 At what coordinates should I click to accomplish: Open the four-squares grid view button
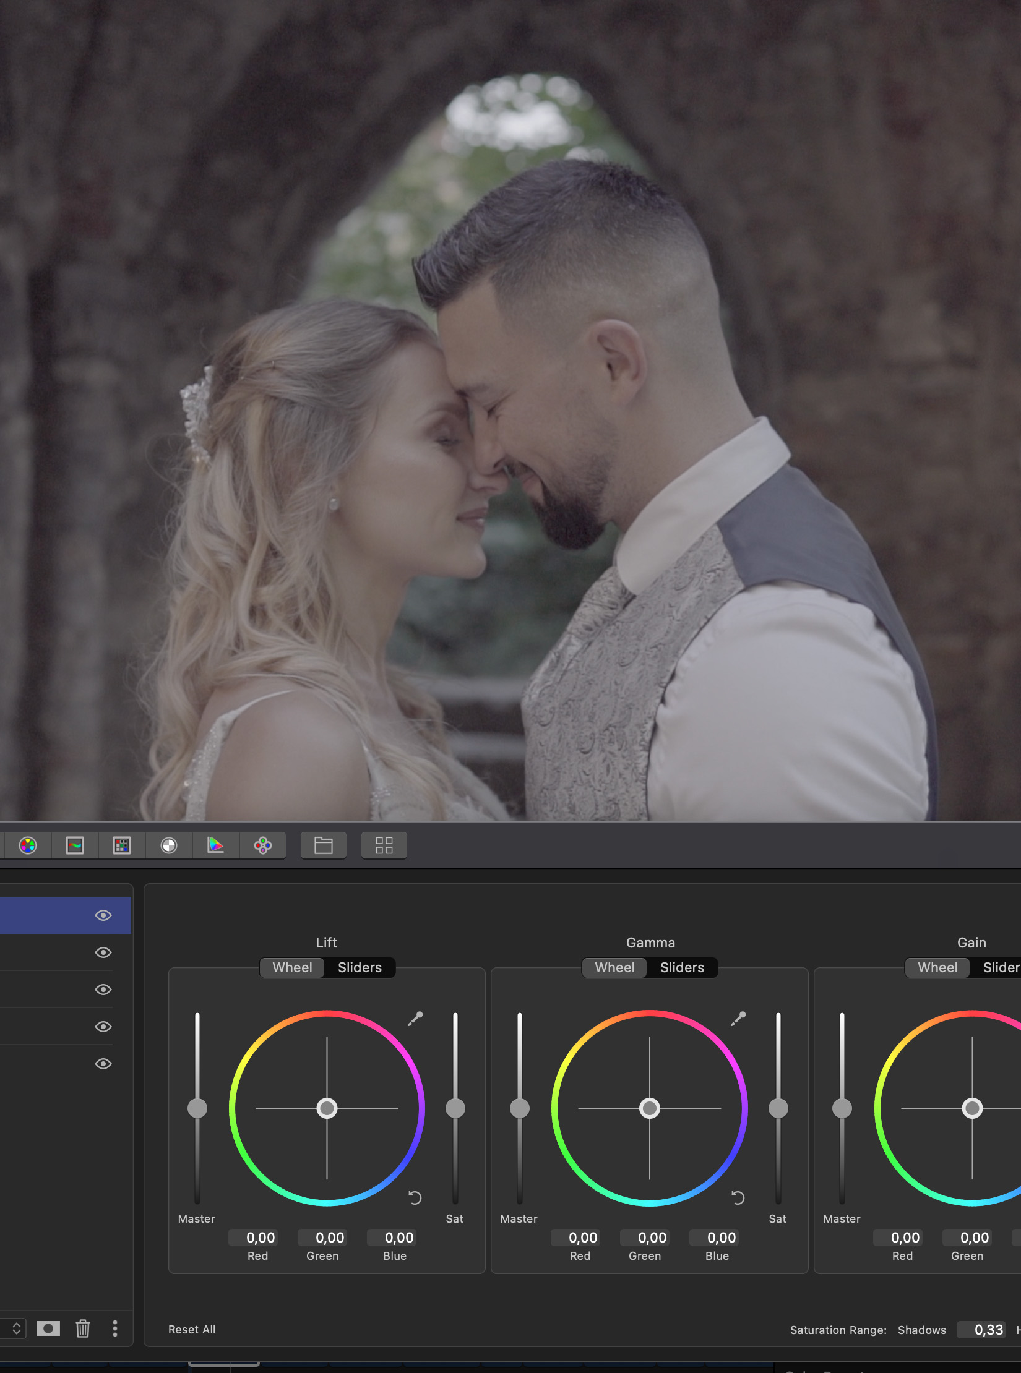(x=384, y=845)
